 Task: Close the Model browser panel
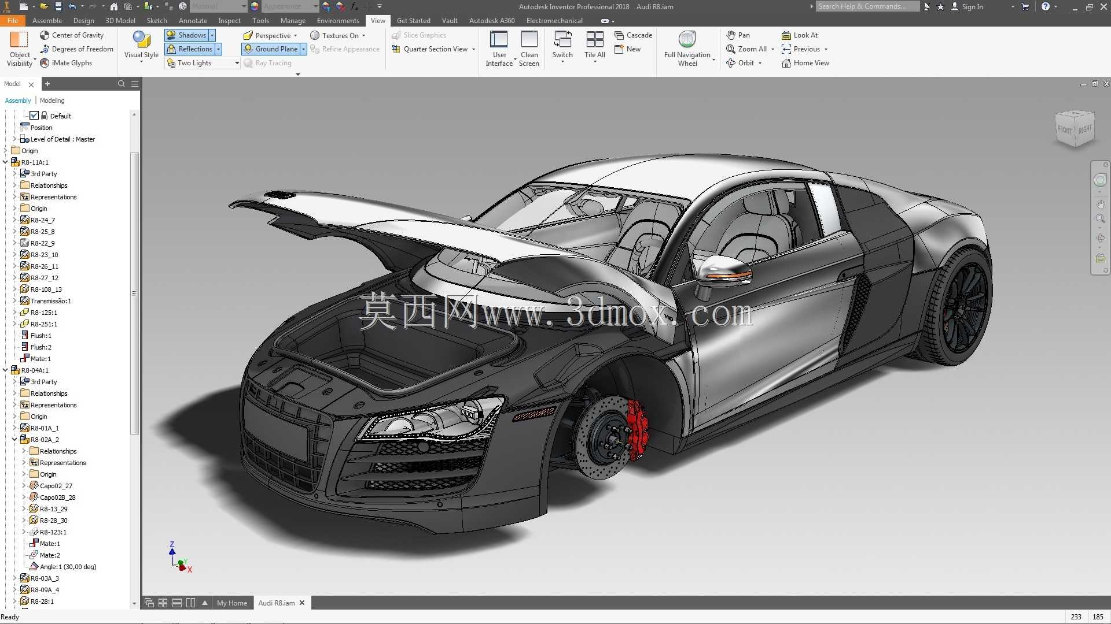click(x=31, y=84)
